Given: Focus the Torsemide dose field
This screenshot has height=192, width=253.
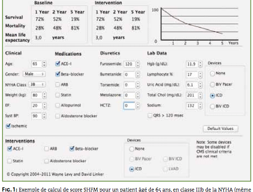Looking at the screenshot, I should [x=129, y=85].
